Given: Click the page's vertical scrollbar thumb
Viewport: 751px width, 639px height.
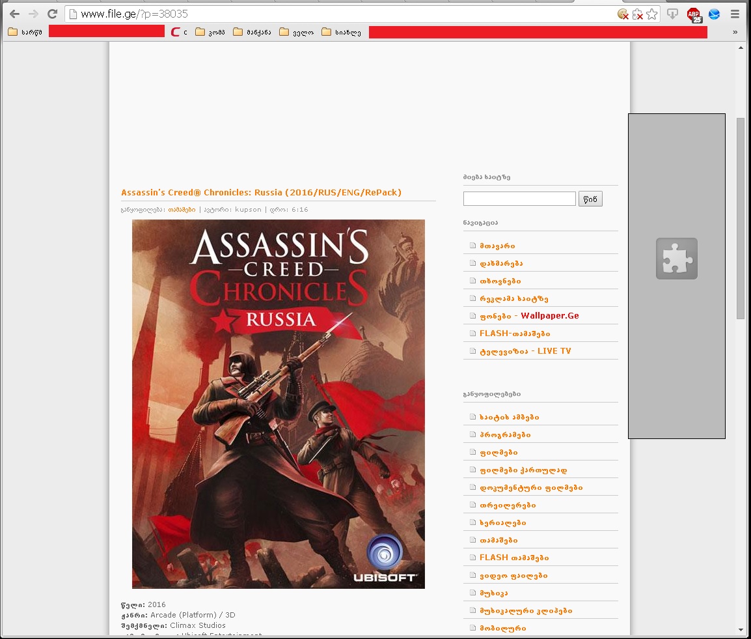Looking at the screenshot, I should tap(741, 218).
